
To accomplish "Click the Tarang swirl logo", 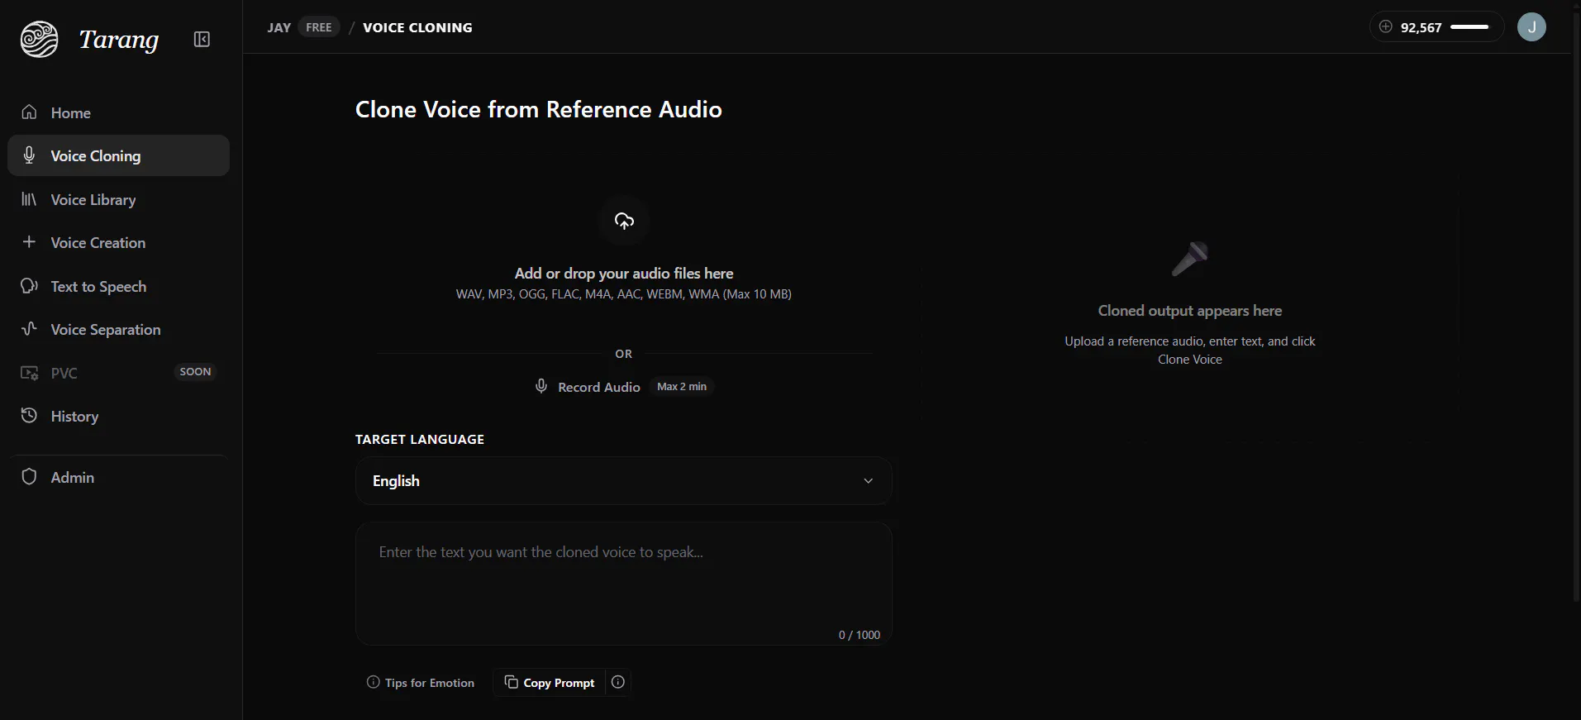I will [x=40, y=39].
